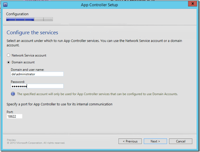Viewport: 200px width, 152px height.
Task: Click the Microsoft Corporation copyright text
Action: tap(36, 143)
